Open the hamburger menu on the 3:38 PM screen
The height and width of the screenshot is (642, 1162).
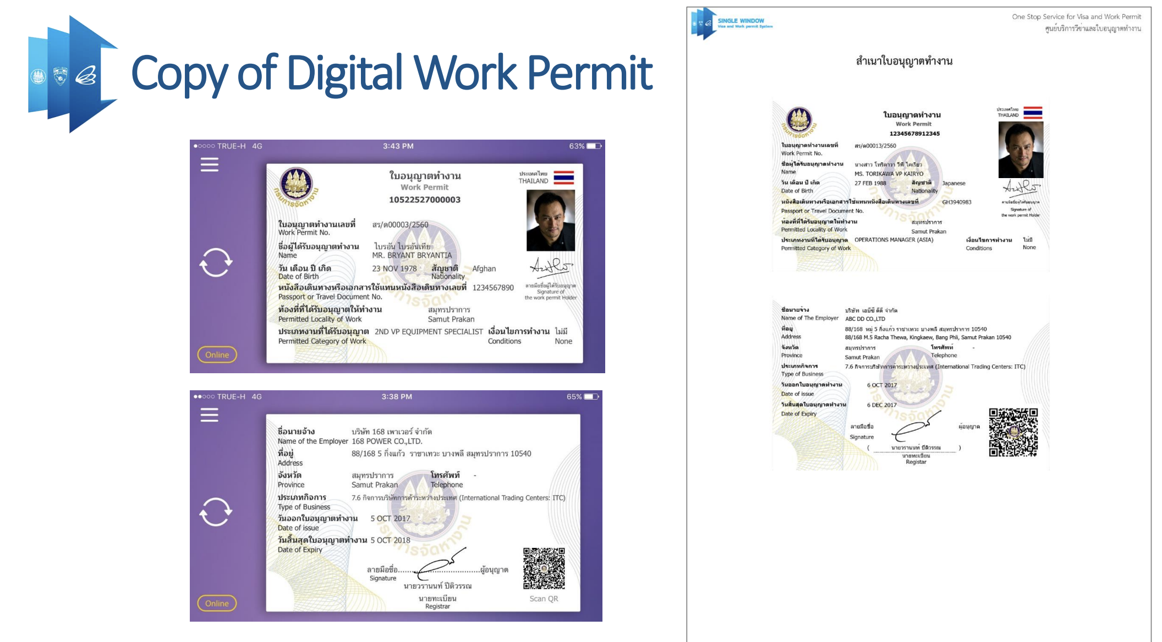209,417
